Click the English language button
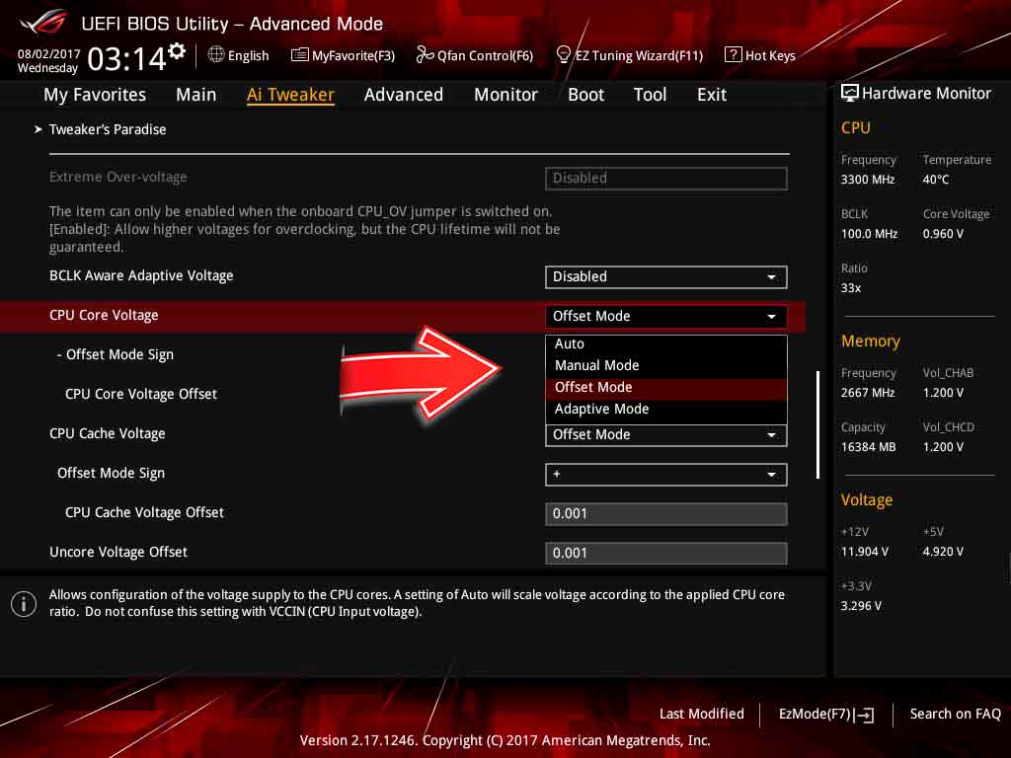 (239, 55)
